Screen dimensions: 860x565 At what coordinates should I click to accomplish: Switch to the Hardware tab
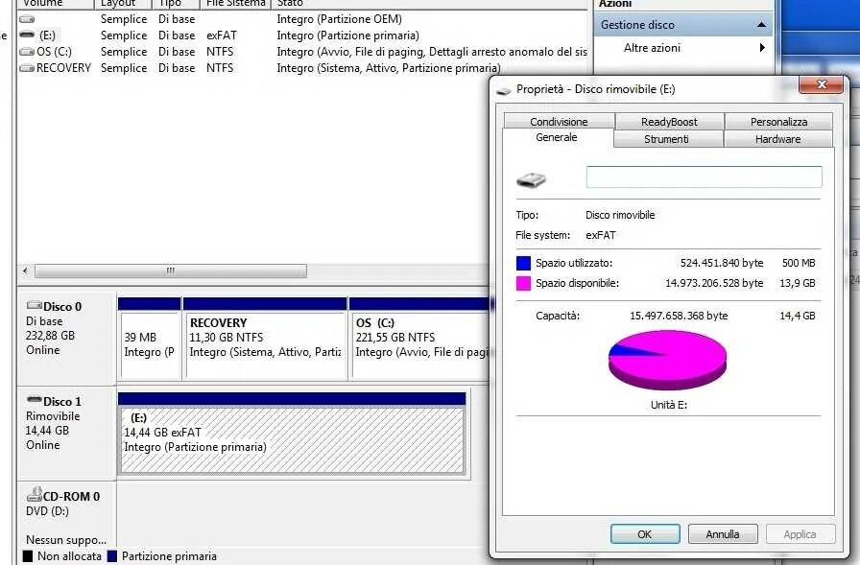click(777, 139)
